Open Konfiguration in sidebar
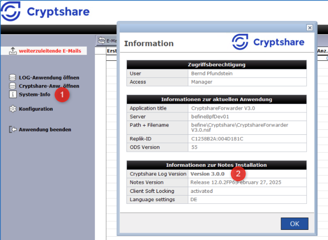This screenshot has height=240, width=328. pyautogui.click(x=36, y=109)
